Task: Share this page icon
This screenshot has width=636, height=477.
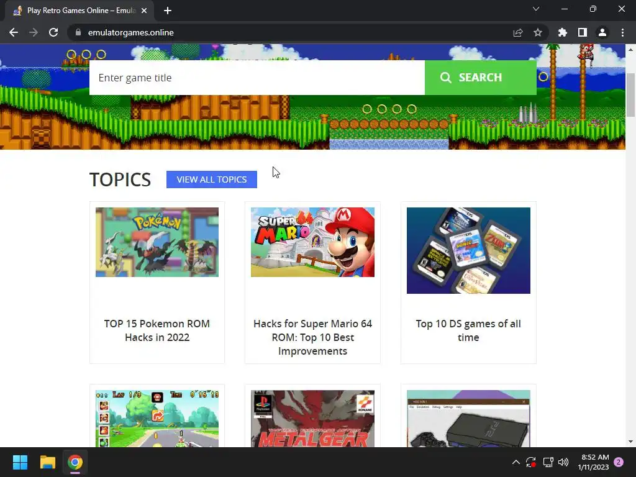Action: click(x=518, y=32)
